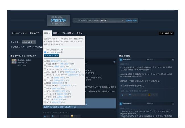Select 中国語（簡体字） radio button

coord(45,64)
